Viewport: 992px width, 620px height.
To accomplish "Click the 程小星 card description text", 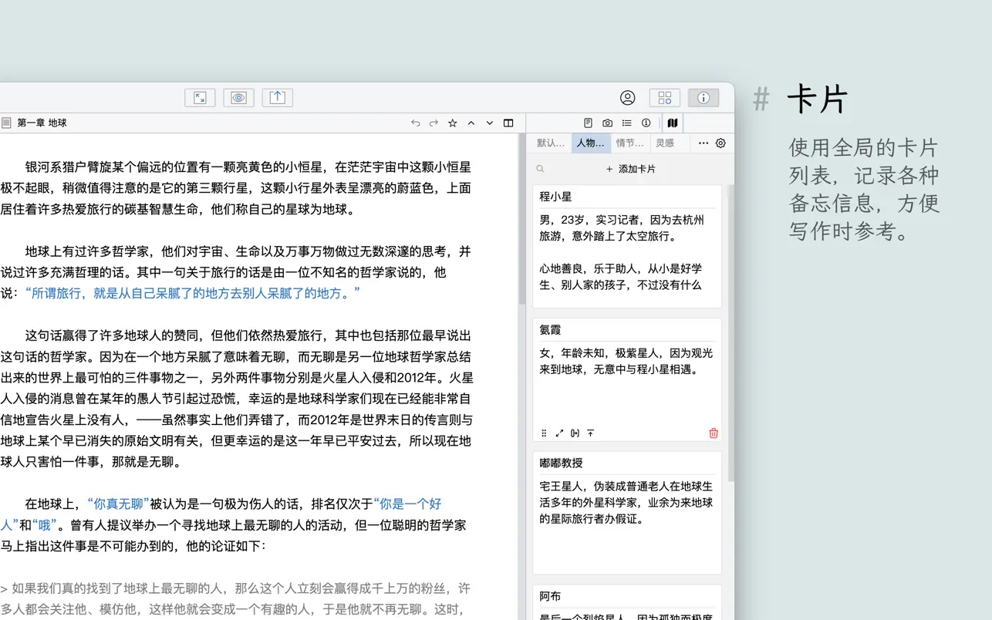I will click(x=623, y=252).
